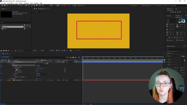Click the composition mini-flowchart icon in timeline
The height and width of the screenshot is (105, 187).
click(x=67, y=58)
